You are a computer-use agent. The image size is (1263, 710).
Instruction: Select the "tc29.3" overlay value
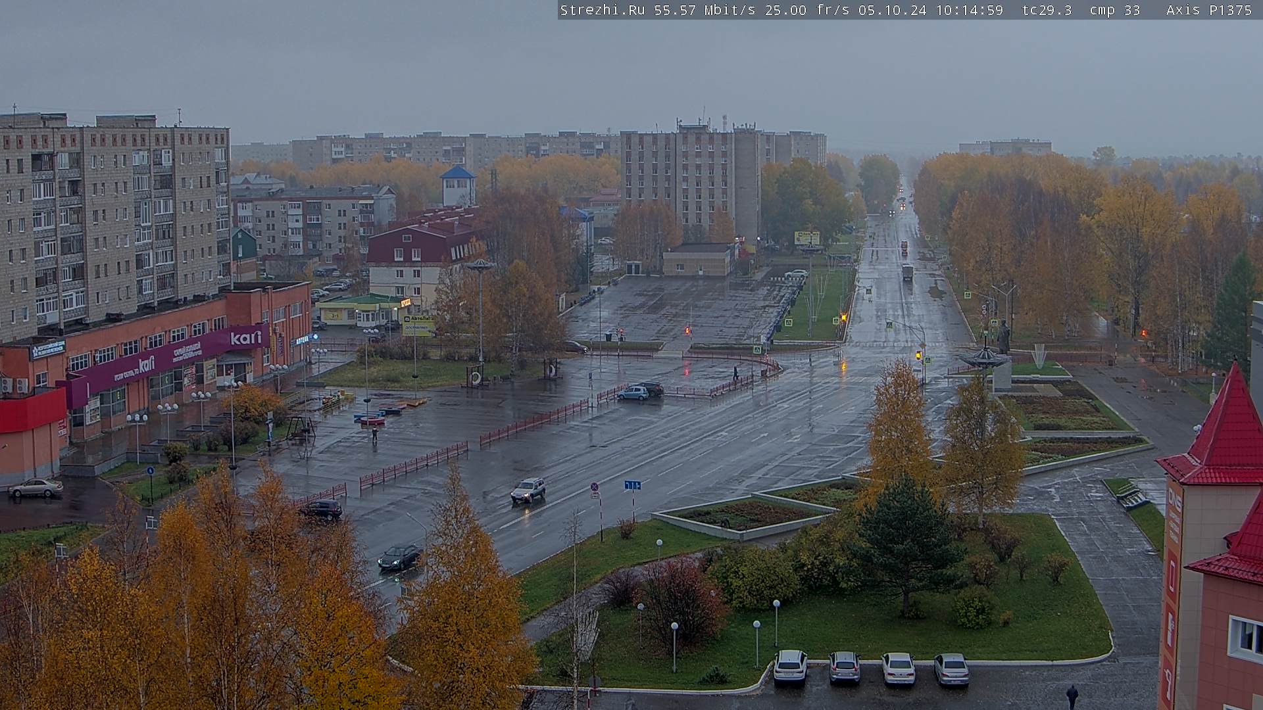[x=1047, y=11]
